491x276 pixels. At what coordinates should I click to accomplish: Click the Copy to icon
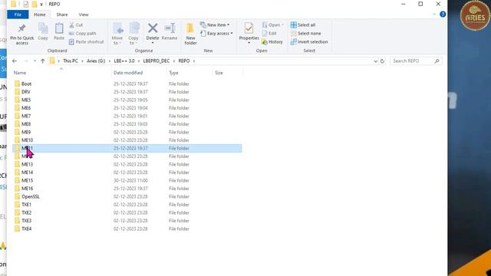[134, 28]
